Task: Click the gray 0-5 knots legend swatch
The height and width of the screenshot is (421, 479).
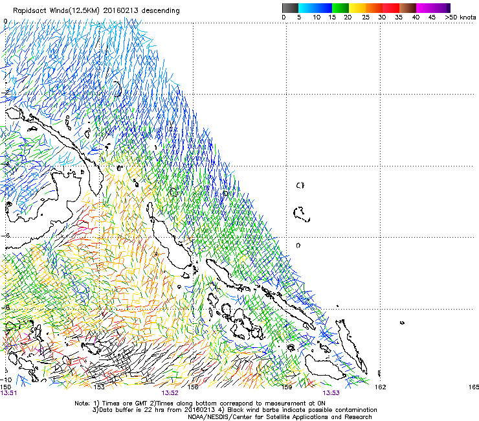Action: [290, 8]
